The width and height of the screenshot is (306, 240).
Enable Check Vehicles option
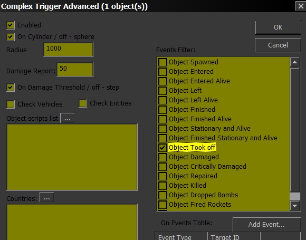click(11, 104)
